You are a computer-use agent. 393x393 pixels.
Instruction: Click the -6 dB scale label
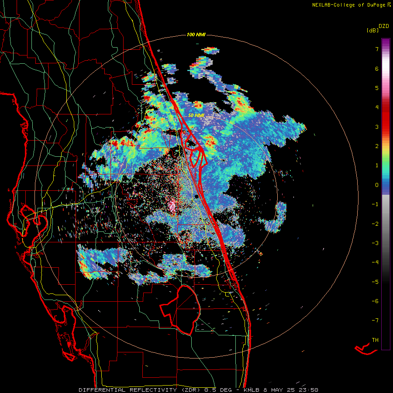pyautogui.click(x=375, y=301)
